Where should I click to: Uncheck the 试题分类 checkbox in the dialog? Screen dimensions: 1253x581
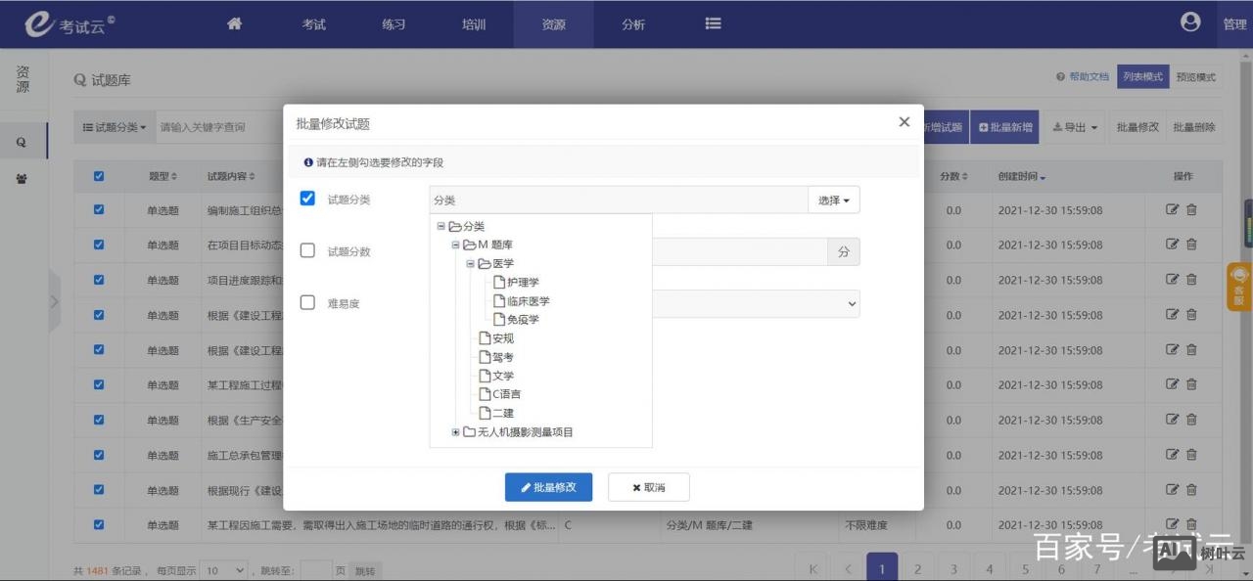click(307, 199)
